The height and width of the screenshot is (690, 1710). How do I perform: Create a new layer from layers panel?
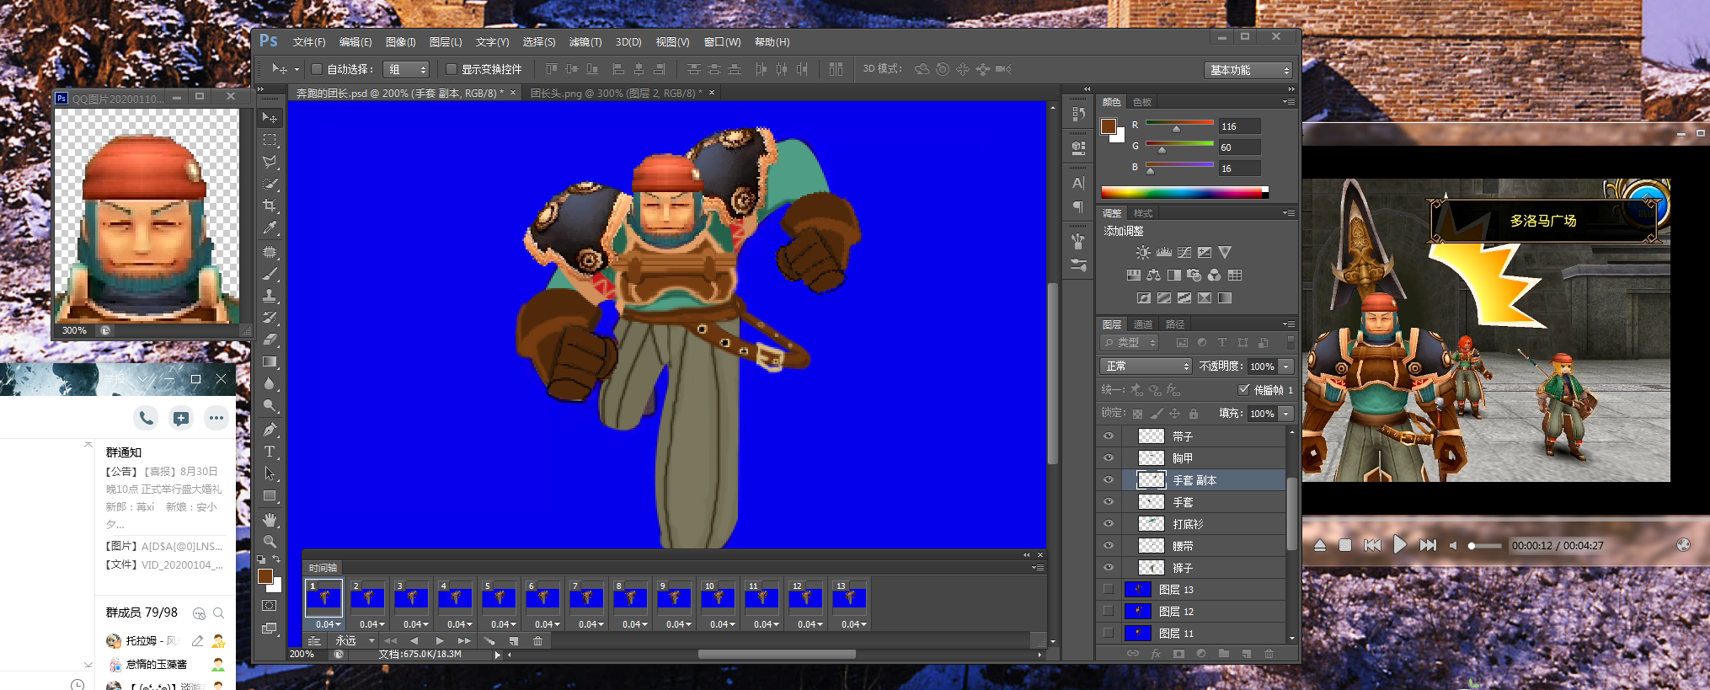coord(1246,654)
